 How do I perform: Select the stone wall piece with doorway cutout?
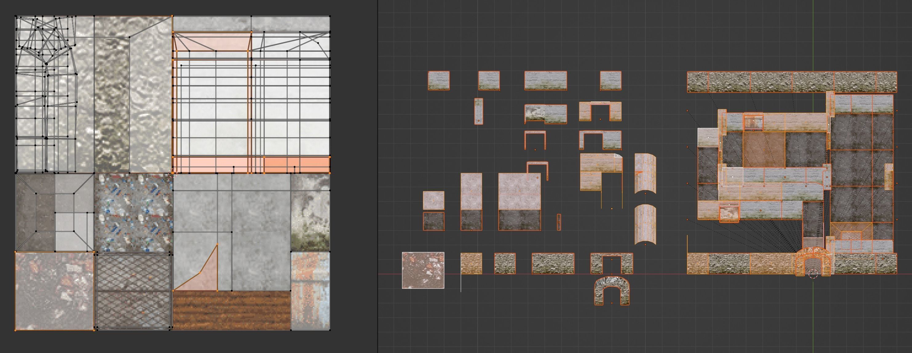tap(611, 264)
